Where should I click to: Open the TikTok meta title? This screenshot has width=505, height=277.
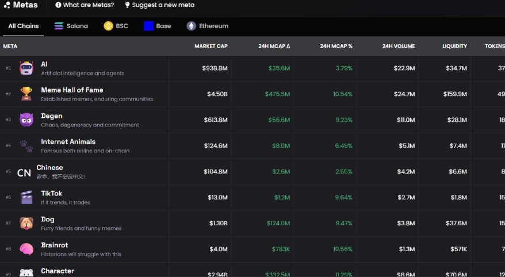[52, 193]
